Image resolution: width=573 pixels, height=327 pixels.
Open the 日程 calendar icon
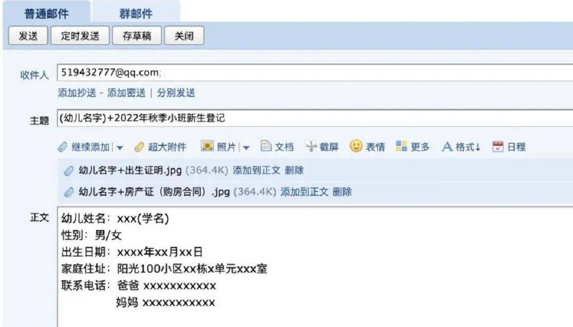click(498, 146)
